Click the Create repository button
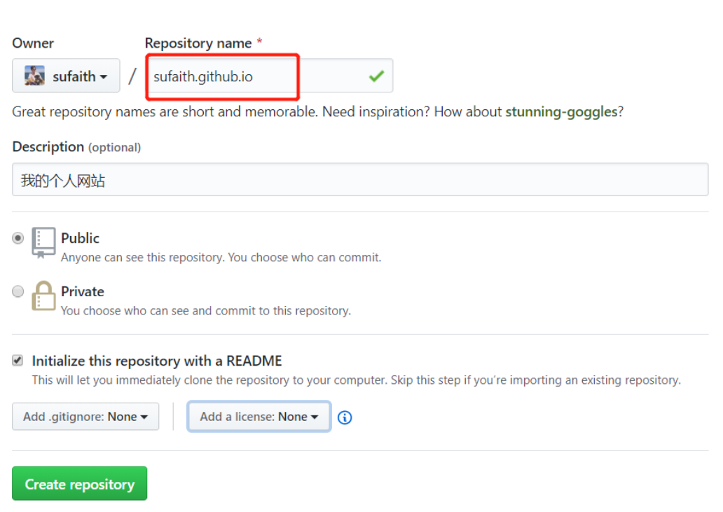The width and height of the screenshot is (723, 512). coord(80,484)
